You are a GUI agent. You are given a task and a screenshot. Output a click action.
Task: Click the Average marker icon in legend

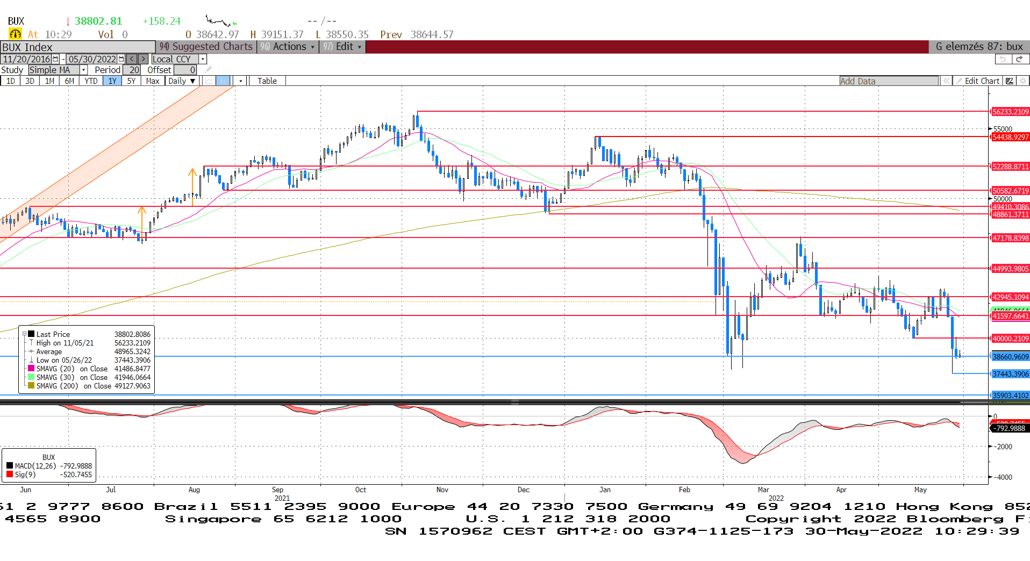[31, 351]
